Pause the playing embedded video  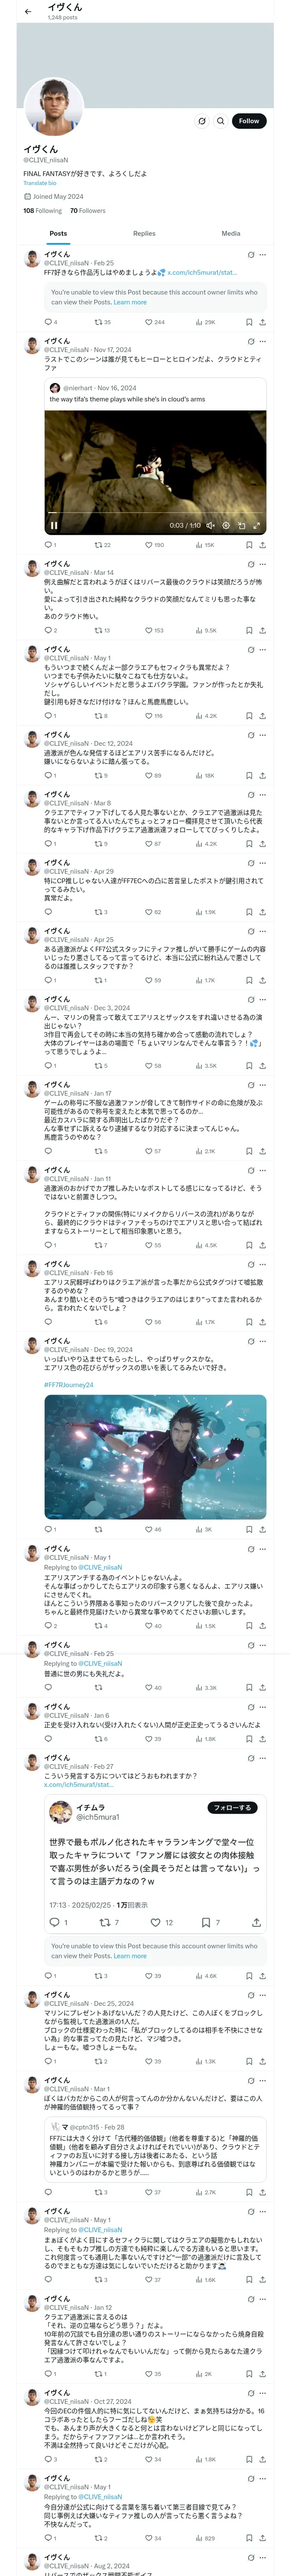click(x=54, y=525)
